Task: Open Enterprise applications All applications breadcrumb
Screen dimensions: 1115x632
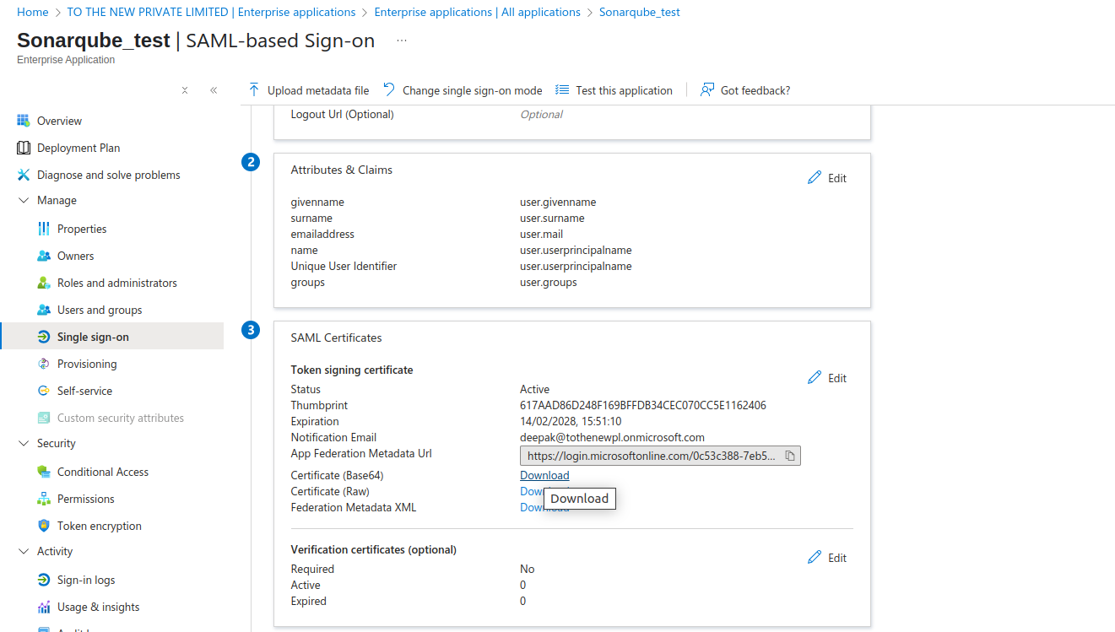Action: coord(477,12)
